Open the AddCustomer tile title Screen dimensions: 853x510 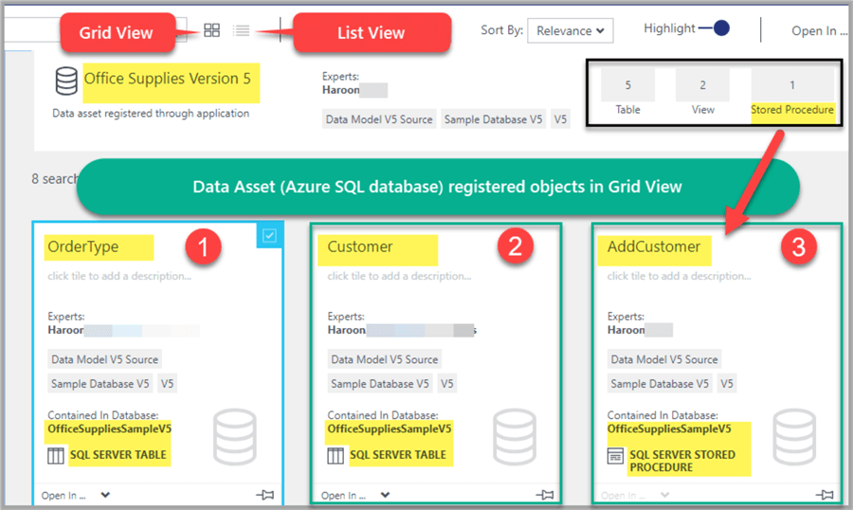pyautogui.click(x=653, y=246)
